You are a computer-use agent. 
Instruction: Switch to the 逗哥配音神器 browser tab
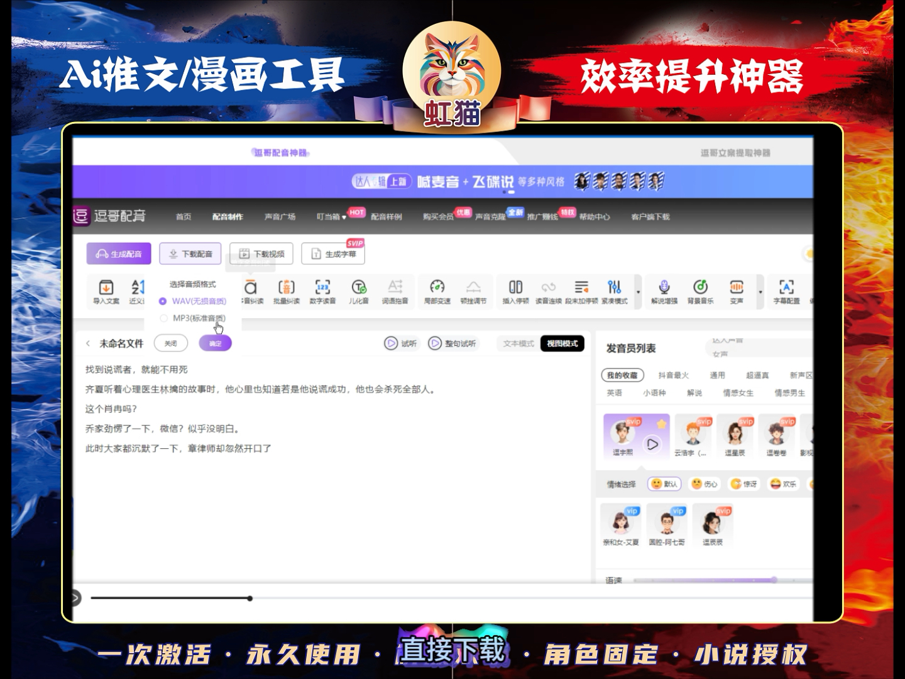click(280, 153)
